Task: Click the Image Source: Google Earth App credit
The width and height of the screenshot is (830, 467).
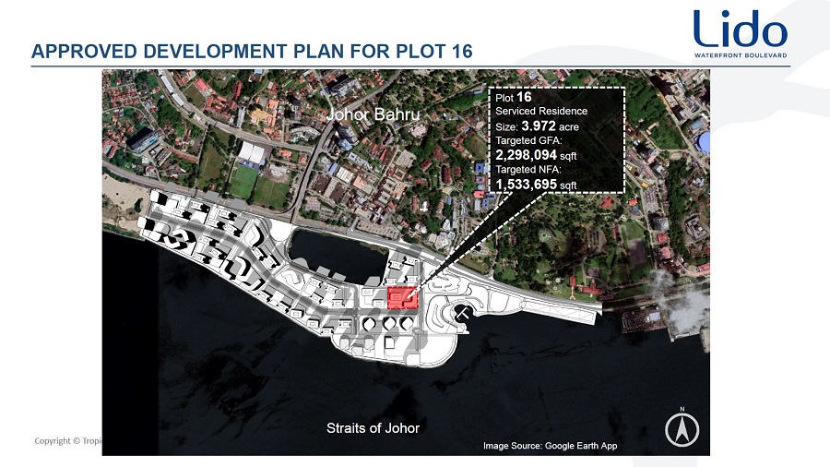Action: click(550, 447)
